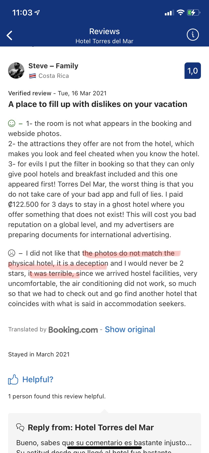
Task: Open Steve's profile avatar picture
Action: [x=16, y=71]
